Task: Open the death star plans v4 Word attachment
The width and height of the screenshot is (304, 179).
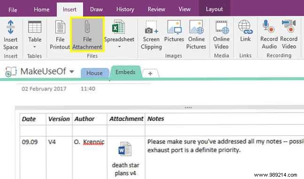Action: [125, 149]
